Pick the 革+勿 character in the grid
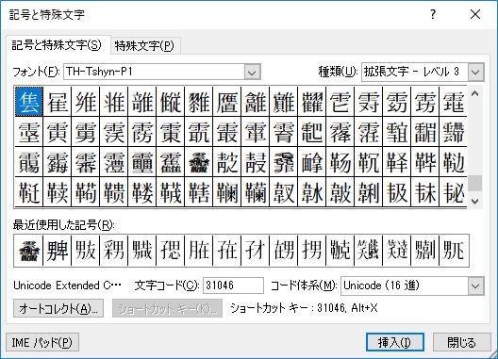The height and width of the screenshot is (359, 498). pyautogui.click(x=340, y=162)
